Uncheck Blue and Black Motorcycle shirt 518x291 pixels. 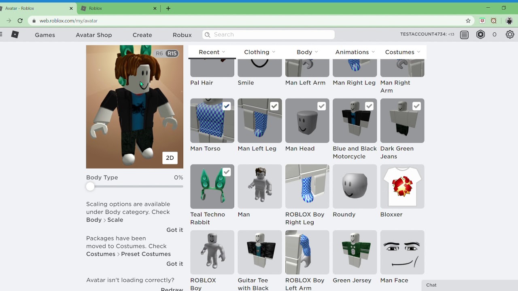(x=369, y=106)
